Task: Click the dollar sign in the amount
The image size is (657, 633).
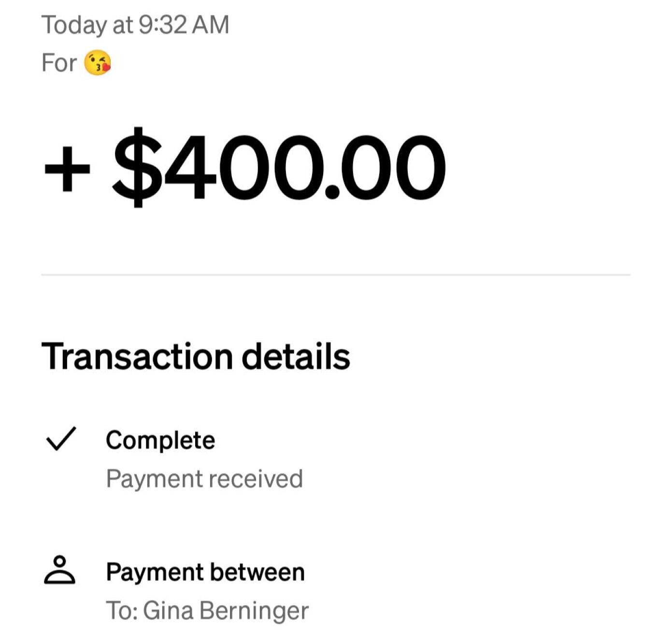Action: pyautogui.click(x=138, y=167)
